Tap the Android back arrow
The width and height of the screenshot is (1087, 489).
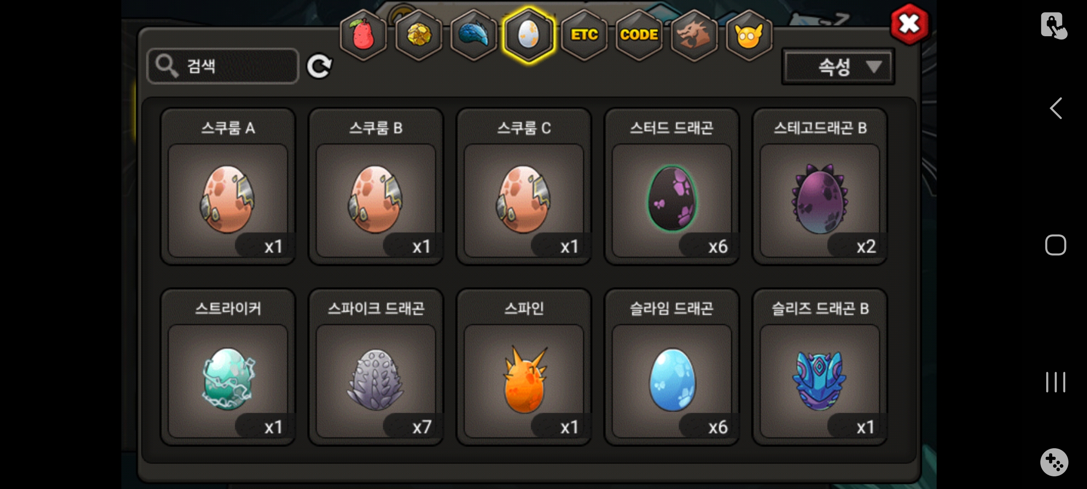pyautogui.click(x=1056, y=108)
